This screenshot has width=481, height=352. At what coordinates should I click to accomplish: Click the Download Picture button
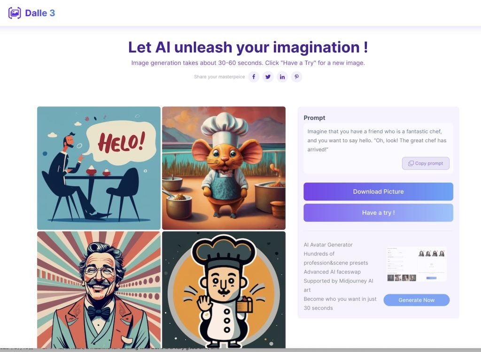[378, 191]
